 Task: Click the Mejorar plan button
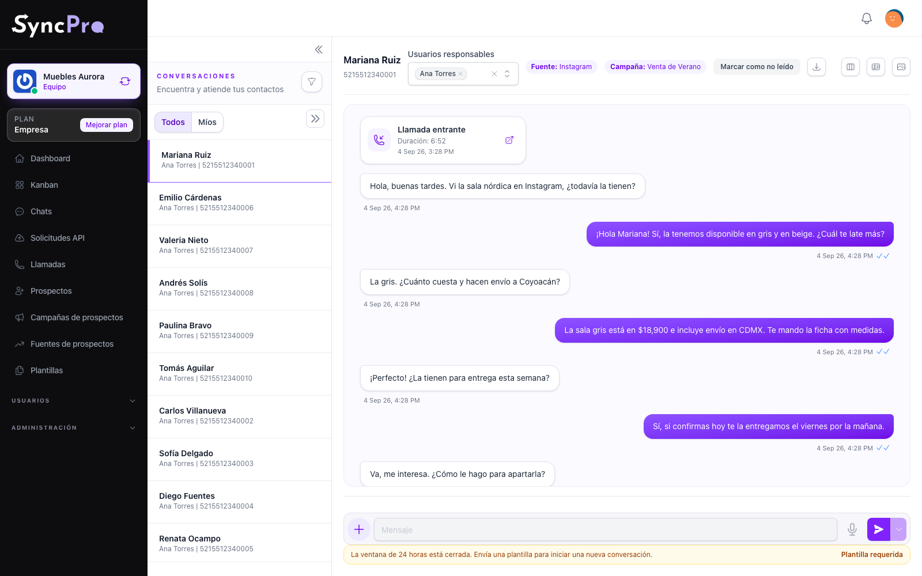click(107, 125)
